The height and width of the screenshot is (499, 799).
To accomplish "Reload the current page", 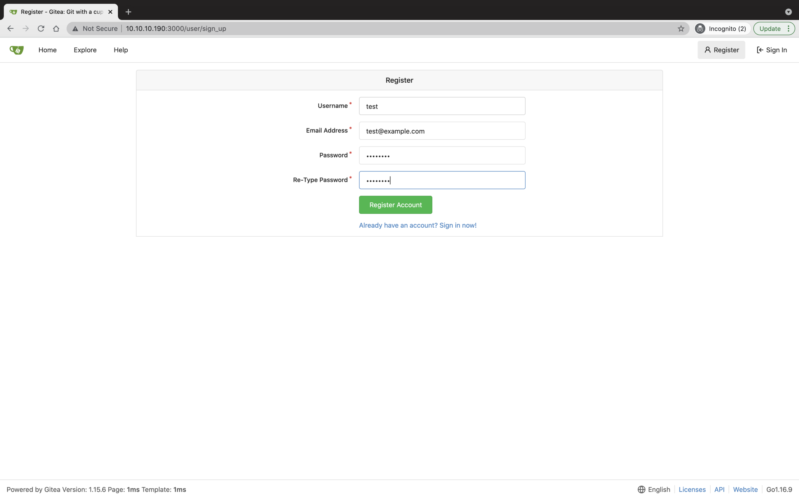I will tap(41, 28).
